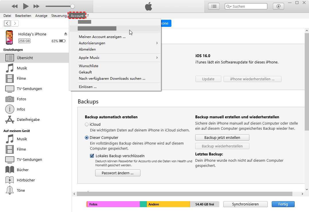Go forward with the right navigation arrow

click(x=15, y=23)
